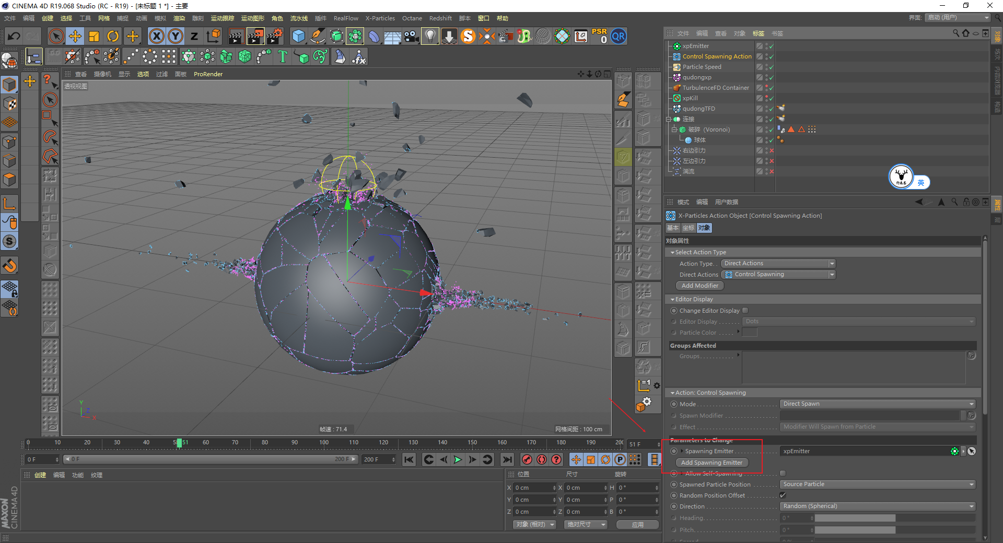Open the Direction dropdown
Screen dimensions: 1003x543
pyautogui.click(x=878, y=506)
